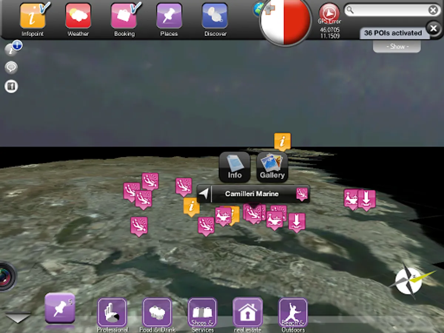This screenshot has width=444, height=333.
Task: Toggle the purple pushpin places filter
Action: coord(60,309)
